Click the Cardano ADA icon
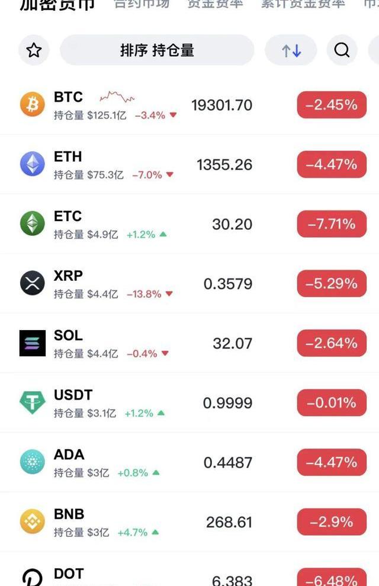The width and height of the screenshot is (379, 586). click(33, 462)
